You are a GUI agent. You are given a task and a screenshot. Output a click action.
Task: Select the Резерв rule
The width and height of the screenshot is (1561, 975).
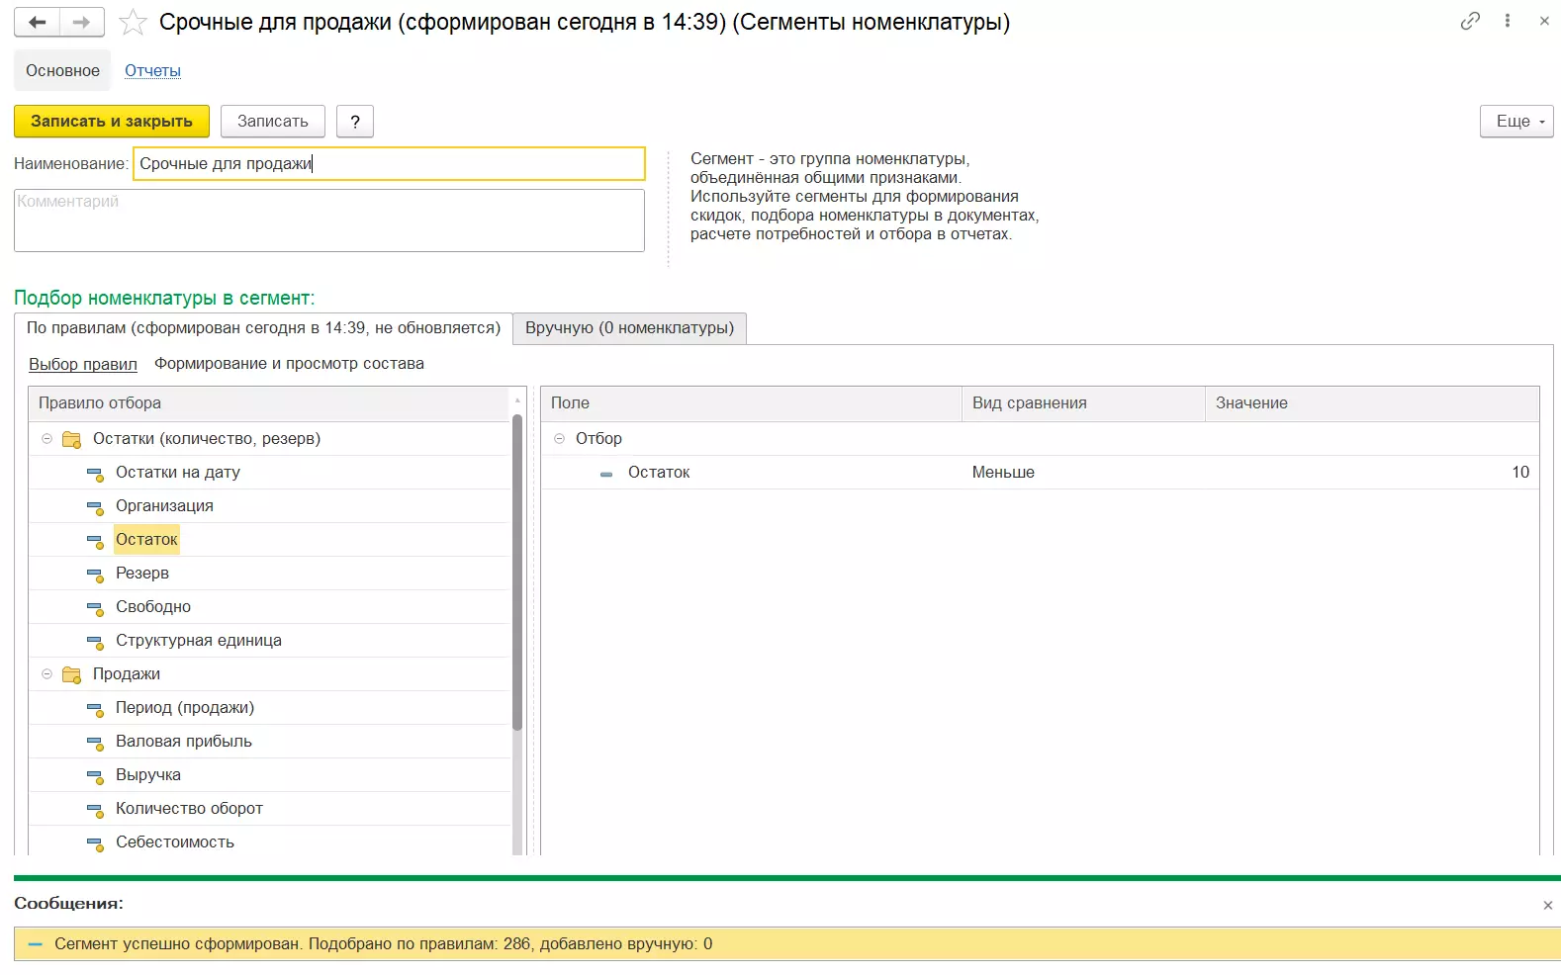pyautogui.click(x=142, y=574)
